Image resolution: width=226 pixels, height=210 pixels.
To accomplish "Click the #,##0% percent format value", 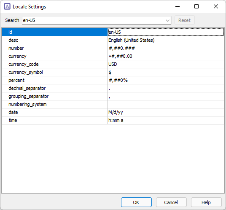I will click(118, 80).
